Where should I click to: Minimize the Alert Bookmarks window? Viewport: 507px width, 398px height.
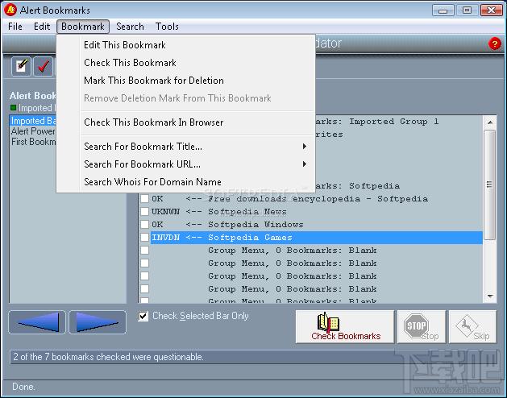click(443, 10)
